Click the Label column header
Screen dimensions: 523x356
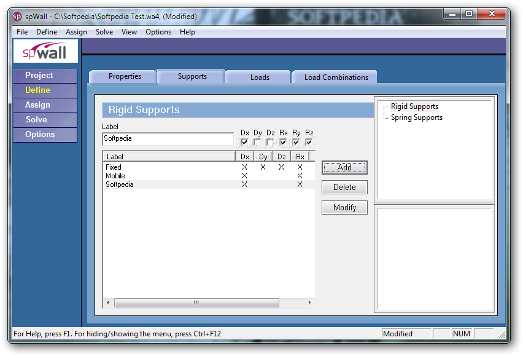point(169,157)
